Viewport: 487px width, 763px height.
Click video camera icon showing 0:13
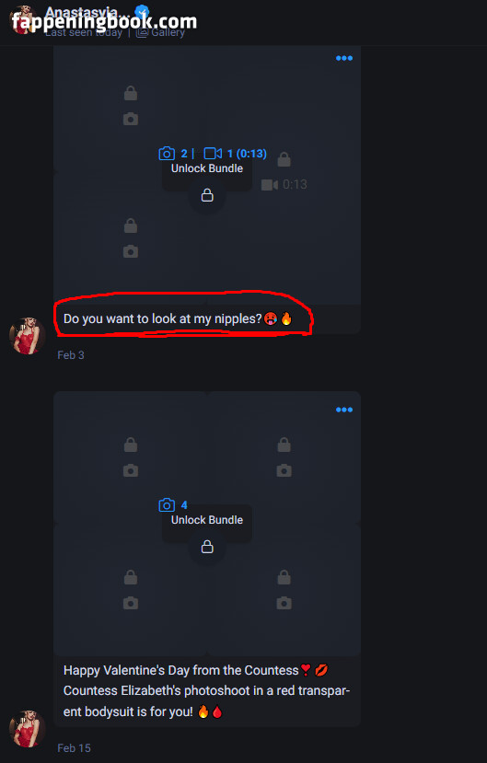point(270,185)
